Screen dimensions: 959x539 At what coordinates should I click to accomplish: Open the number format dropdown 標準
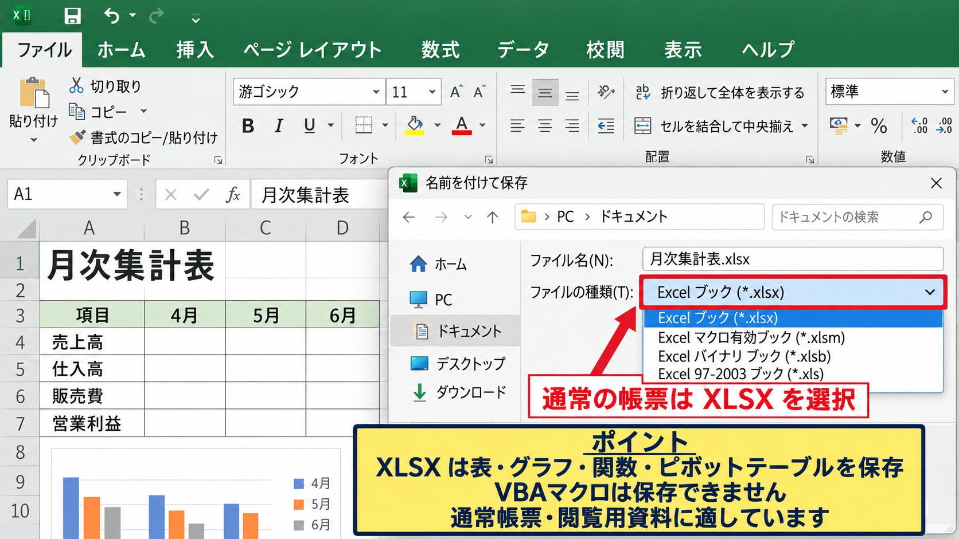(x=944, y=92)
